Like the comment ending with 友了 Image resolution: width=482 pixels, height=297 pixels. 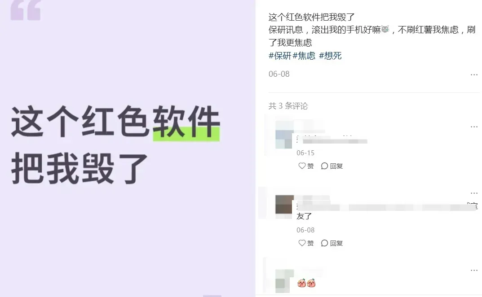(306, 243)
